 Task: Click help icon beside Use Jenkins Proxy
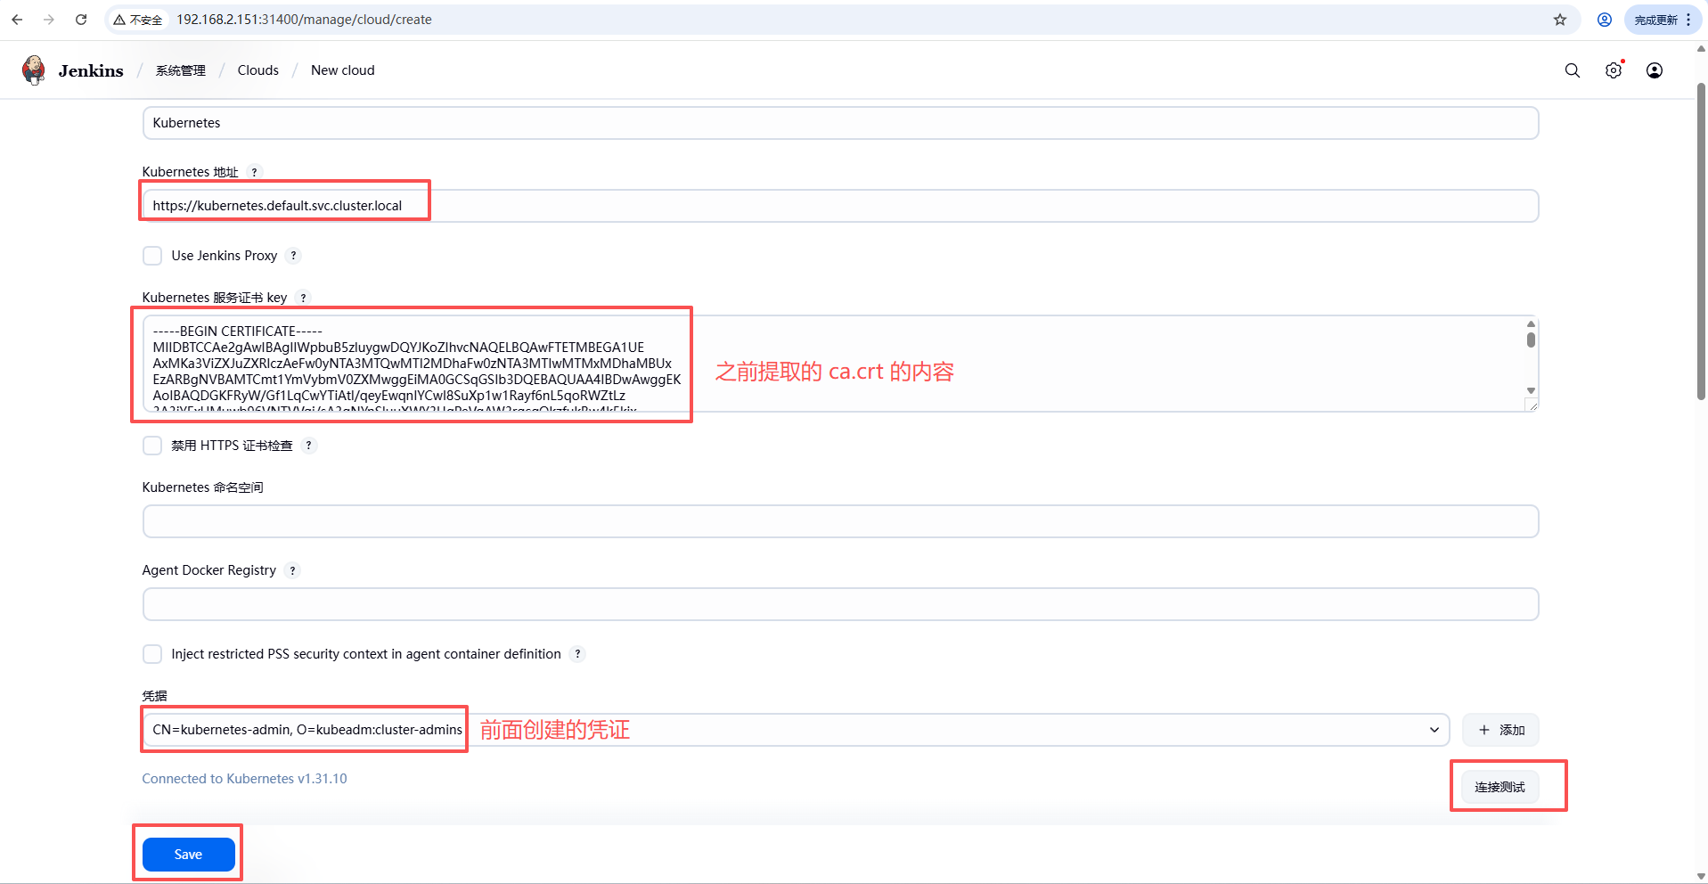tap(293, 256)
